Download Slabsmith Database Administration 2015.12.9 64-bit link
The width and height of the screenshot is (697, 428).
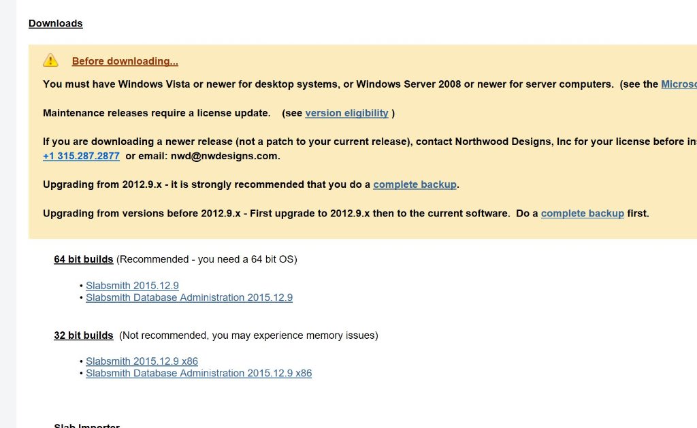(x=189, y=297)
